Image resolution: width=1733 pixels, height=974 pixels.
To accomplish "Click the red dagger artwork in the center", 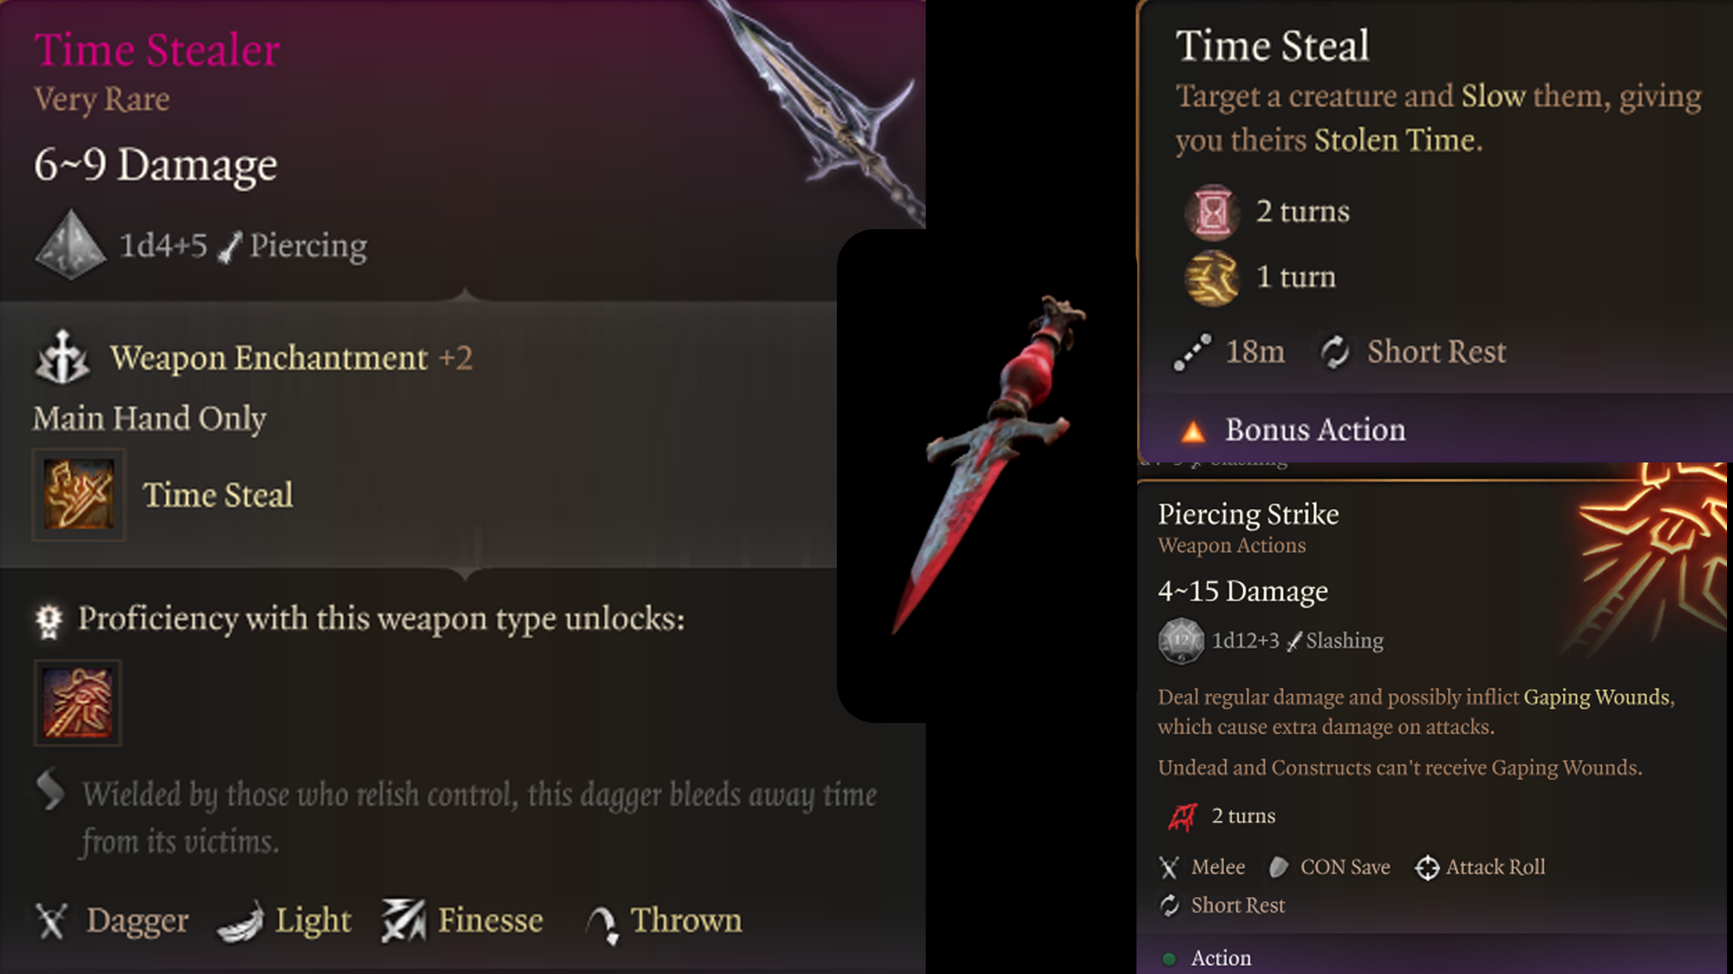I will [x=988, y=463].
